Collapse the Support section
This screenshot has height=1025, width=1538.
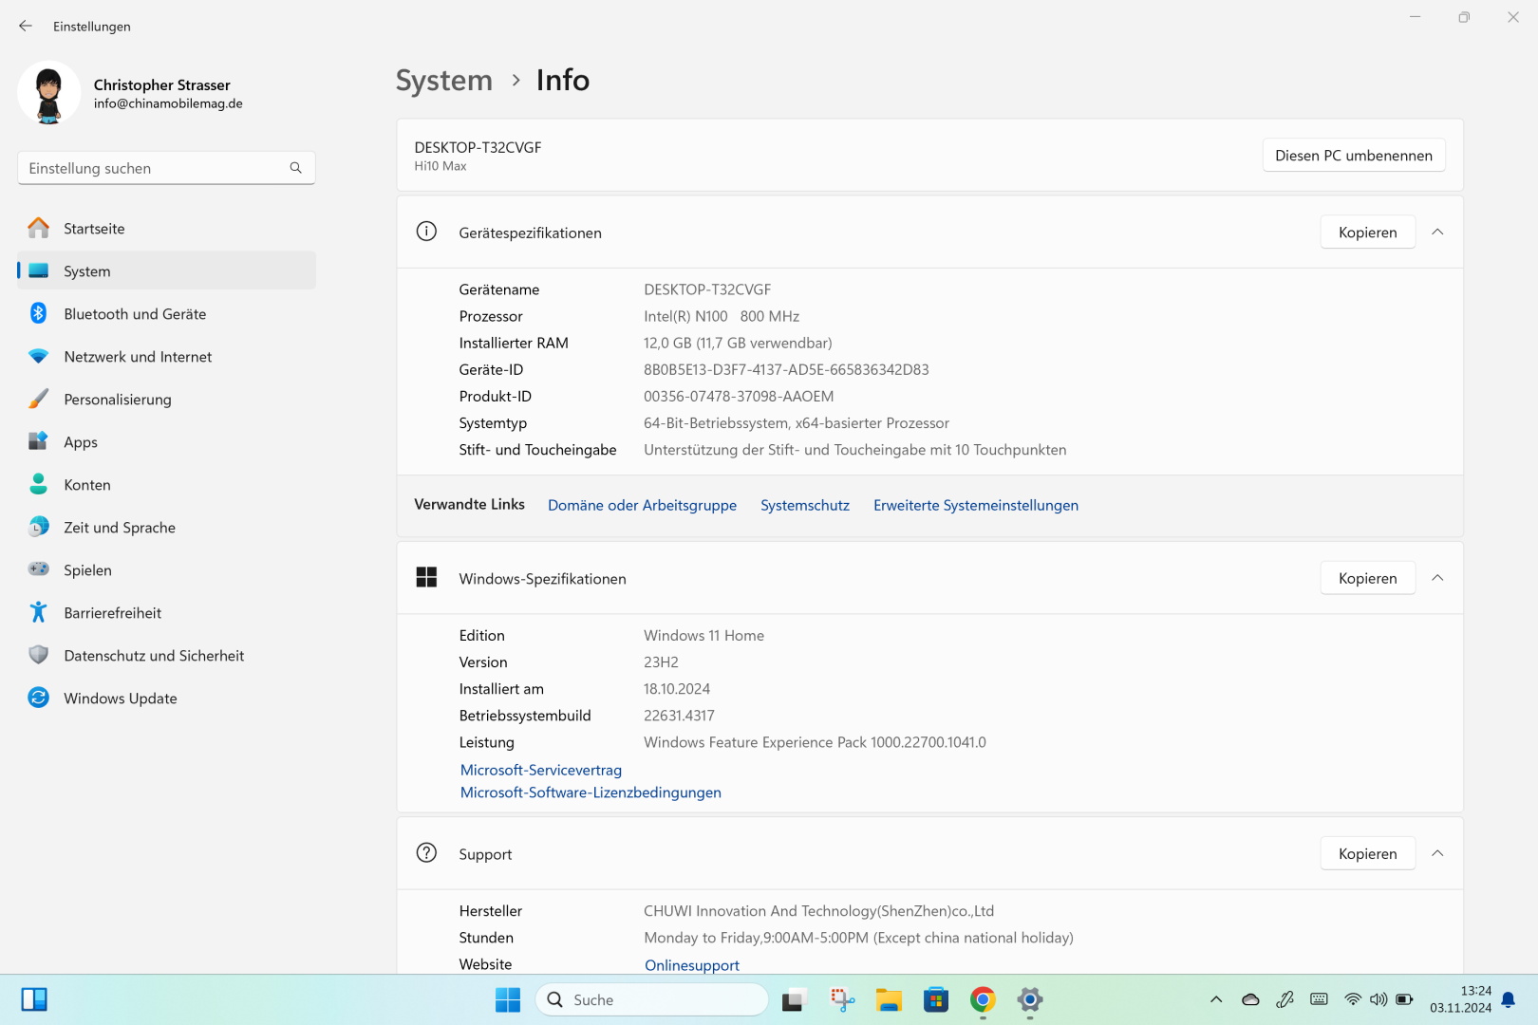[1437, 853]
